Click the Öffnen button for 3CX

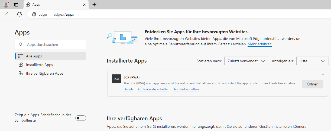point(312,84)
